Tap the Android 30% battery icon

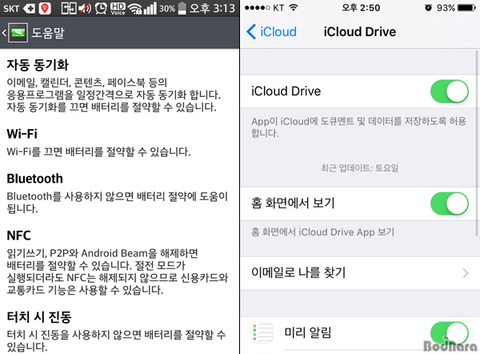[x=182, y=8]
